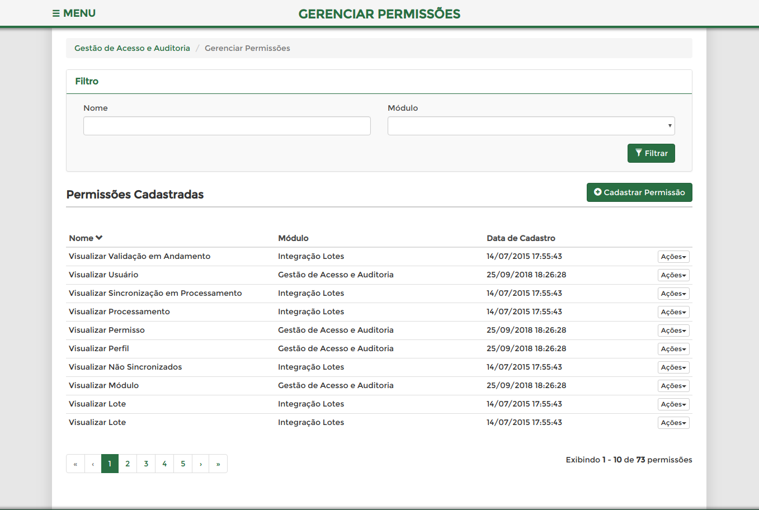Click the Filtrar button
759x510 pixels.
tap(651, 153)
